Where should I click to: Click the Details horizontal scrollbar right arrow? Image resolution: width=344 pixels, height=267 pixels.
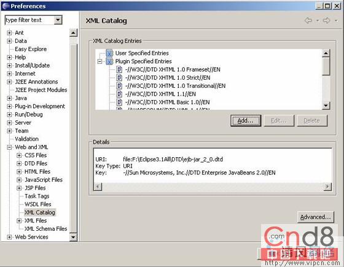pyautogui.click(x=327, y=187)
